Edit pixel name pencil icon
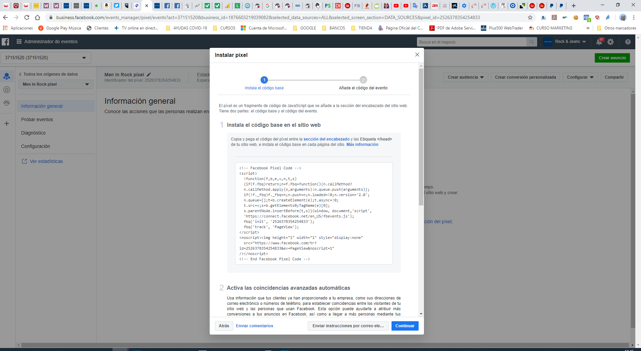 (x=149, y=75)
